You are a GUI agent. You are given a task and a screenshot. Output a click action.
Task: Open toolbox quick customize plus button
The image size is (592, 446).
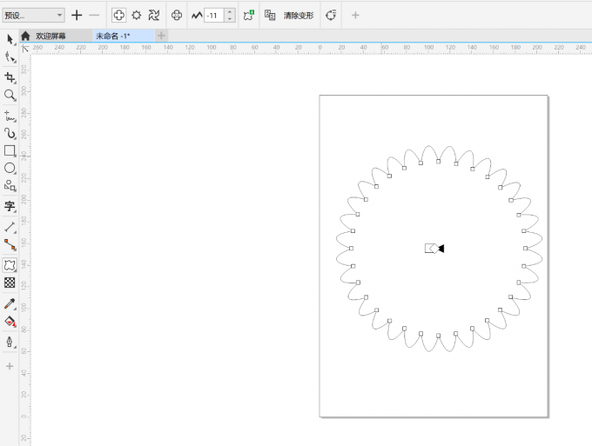[x=10, y=366]
